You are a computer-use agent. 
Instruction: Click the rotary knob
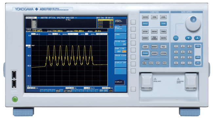click(x=193, y=23)
